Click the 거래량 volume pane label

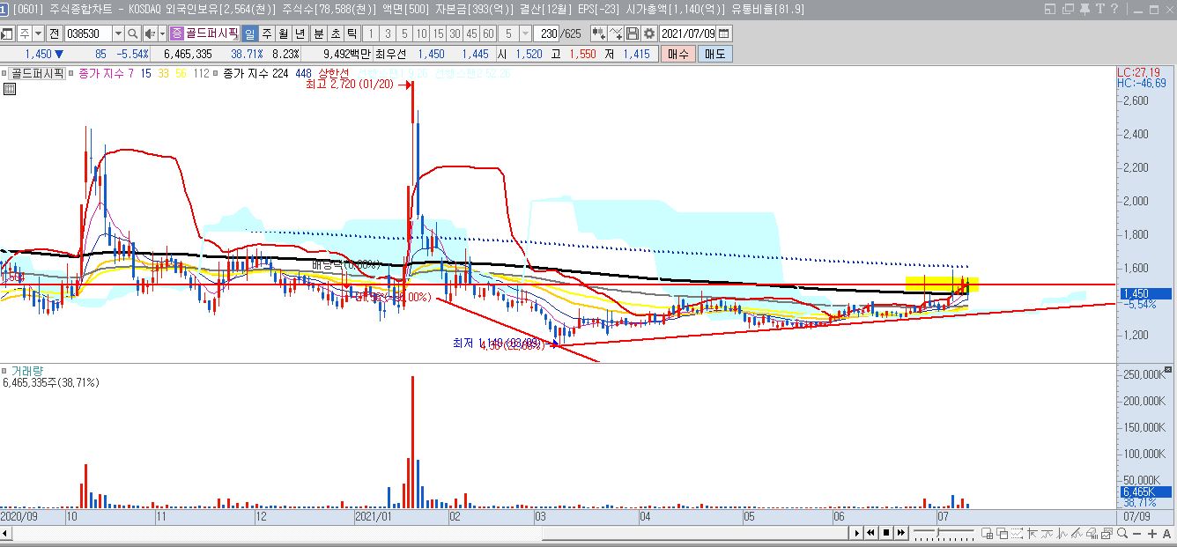[28, 371]
